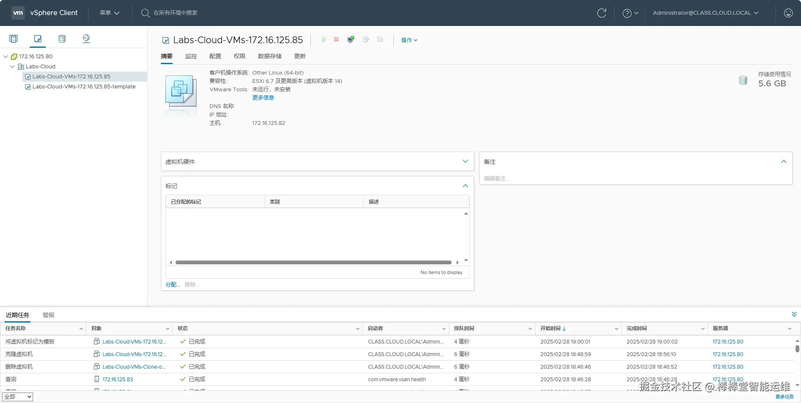The image size is (801, 403).
Task: Click the 更多任务 more tasks link
Action: 785,397
